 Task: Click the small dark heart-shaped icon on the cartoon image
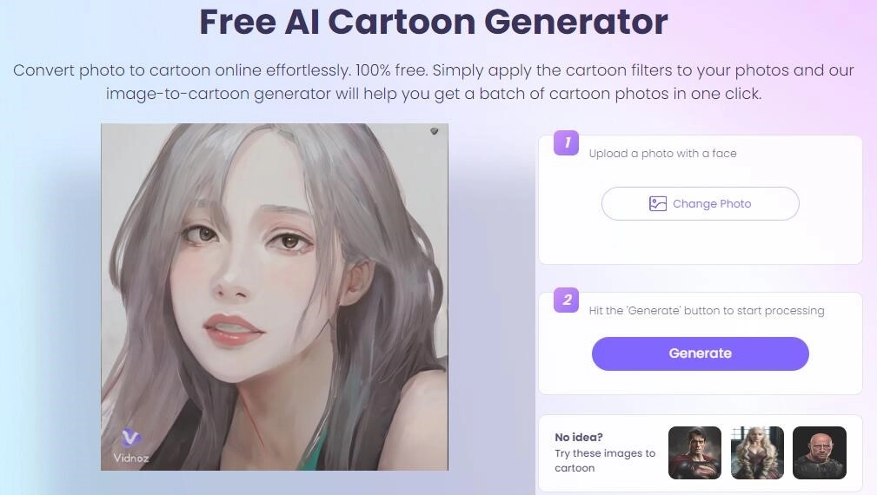click(434, 131)
